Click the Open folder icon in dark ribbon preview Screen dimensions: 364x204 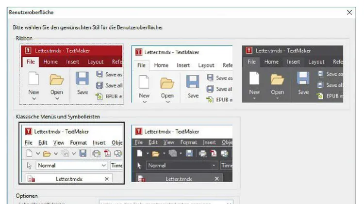tap(278, 79)
